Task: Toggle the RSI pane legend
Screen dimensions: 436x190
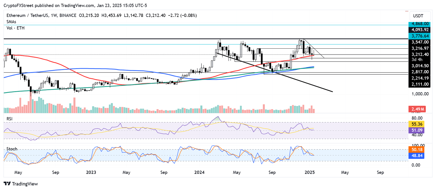Action: click(9, 118)
